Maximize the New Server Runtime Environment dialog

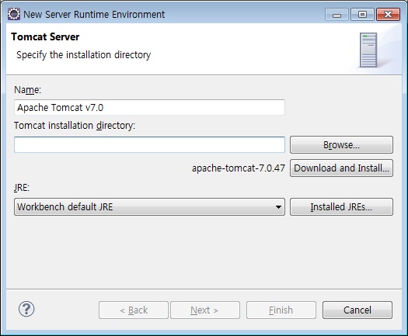click(x=362, y=14)
